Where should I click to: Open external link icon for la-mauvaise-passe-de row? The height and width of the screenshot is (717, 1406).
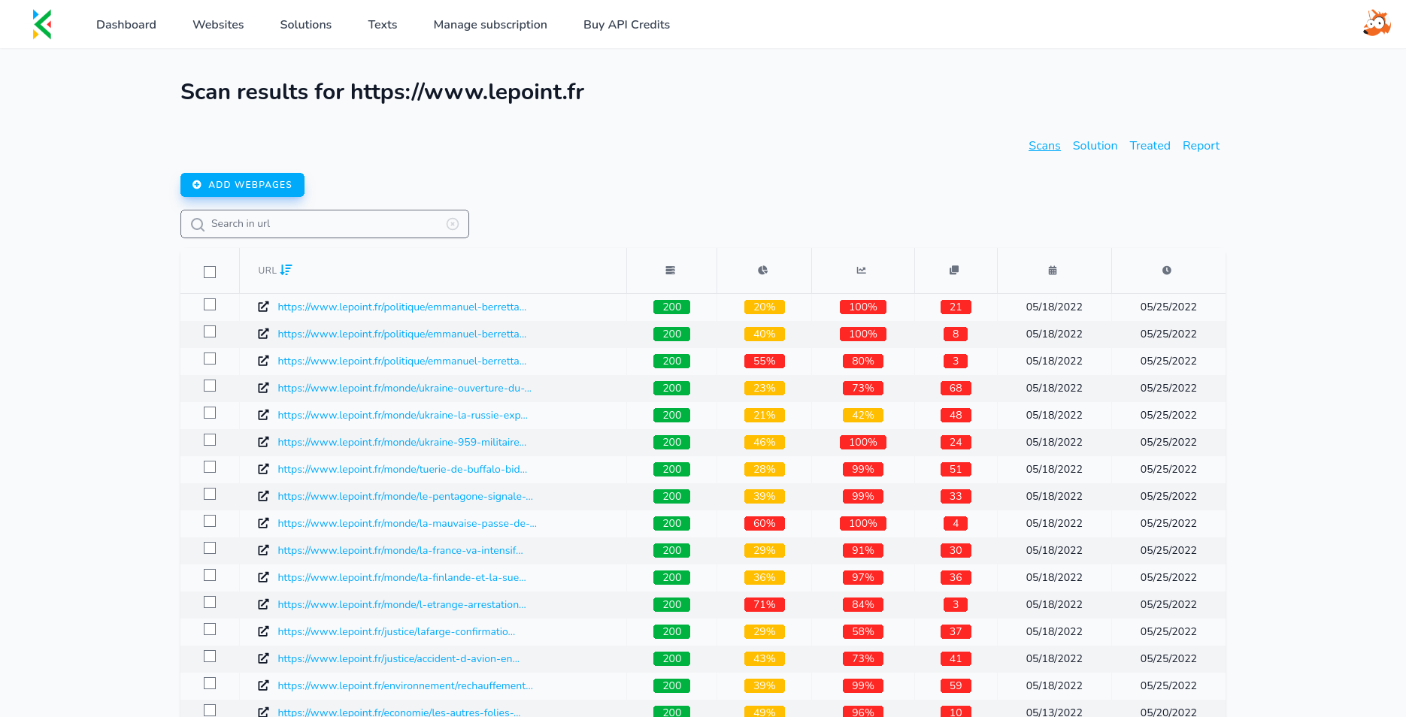pyautogui.click(x=263, y=523)
